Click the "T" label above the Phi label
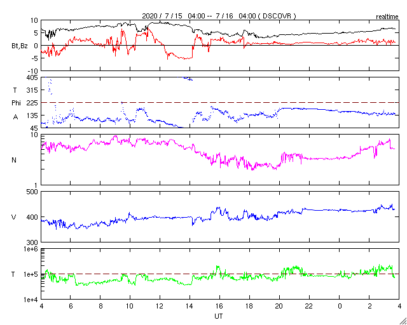 (15, 90)
